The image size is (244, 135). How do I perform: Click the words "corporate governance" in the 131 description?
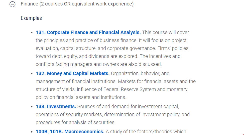[131, 48]
